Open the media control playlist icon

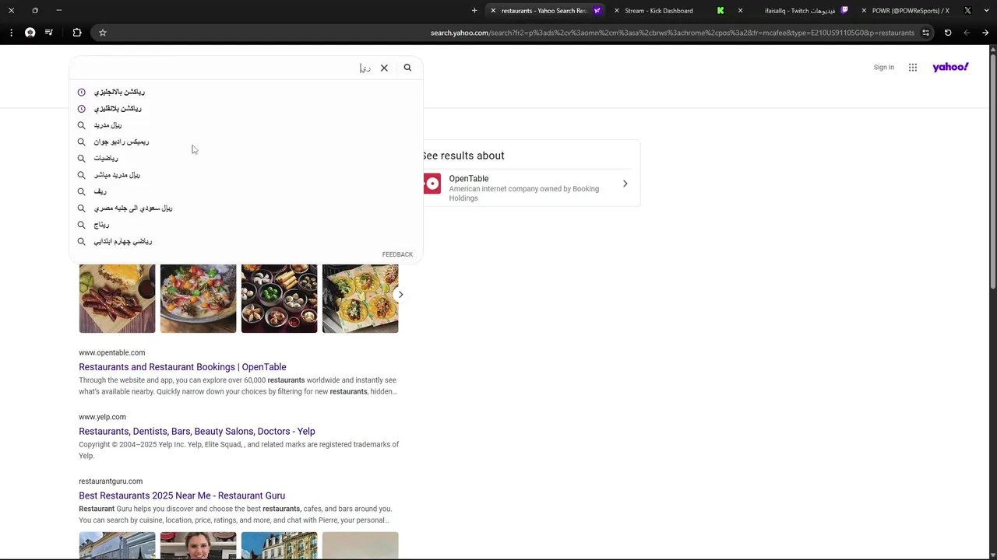[49, 33]
